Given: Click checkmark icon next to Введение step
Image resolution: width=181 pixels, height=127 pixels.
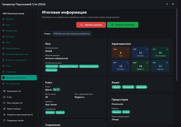Looking at the screenshot, I should 3,19.
